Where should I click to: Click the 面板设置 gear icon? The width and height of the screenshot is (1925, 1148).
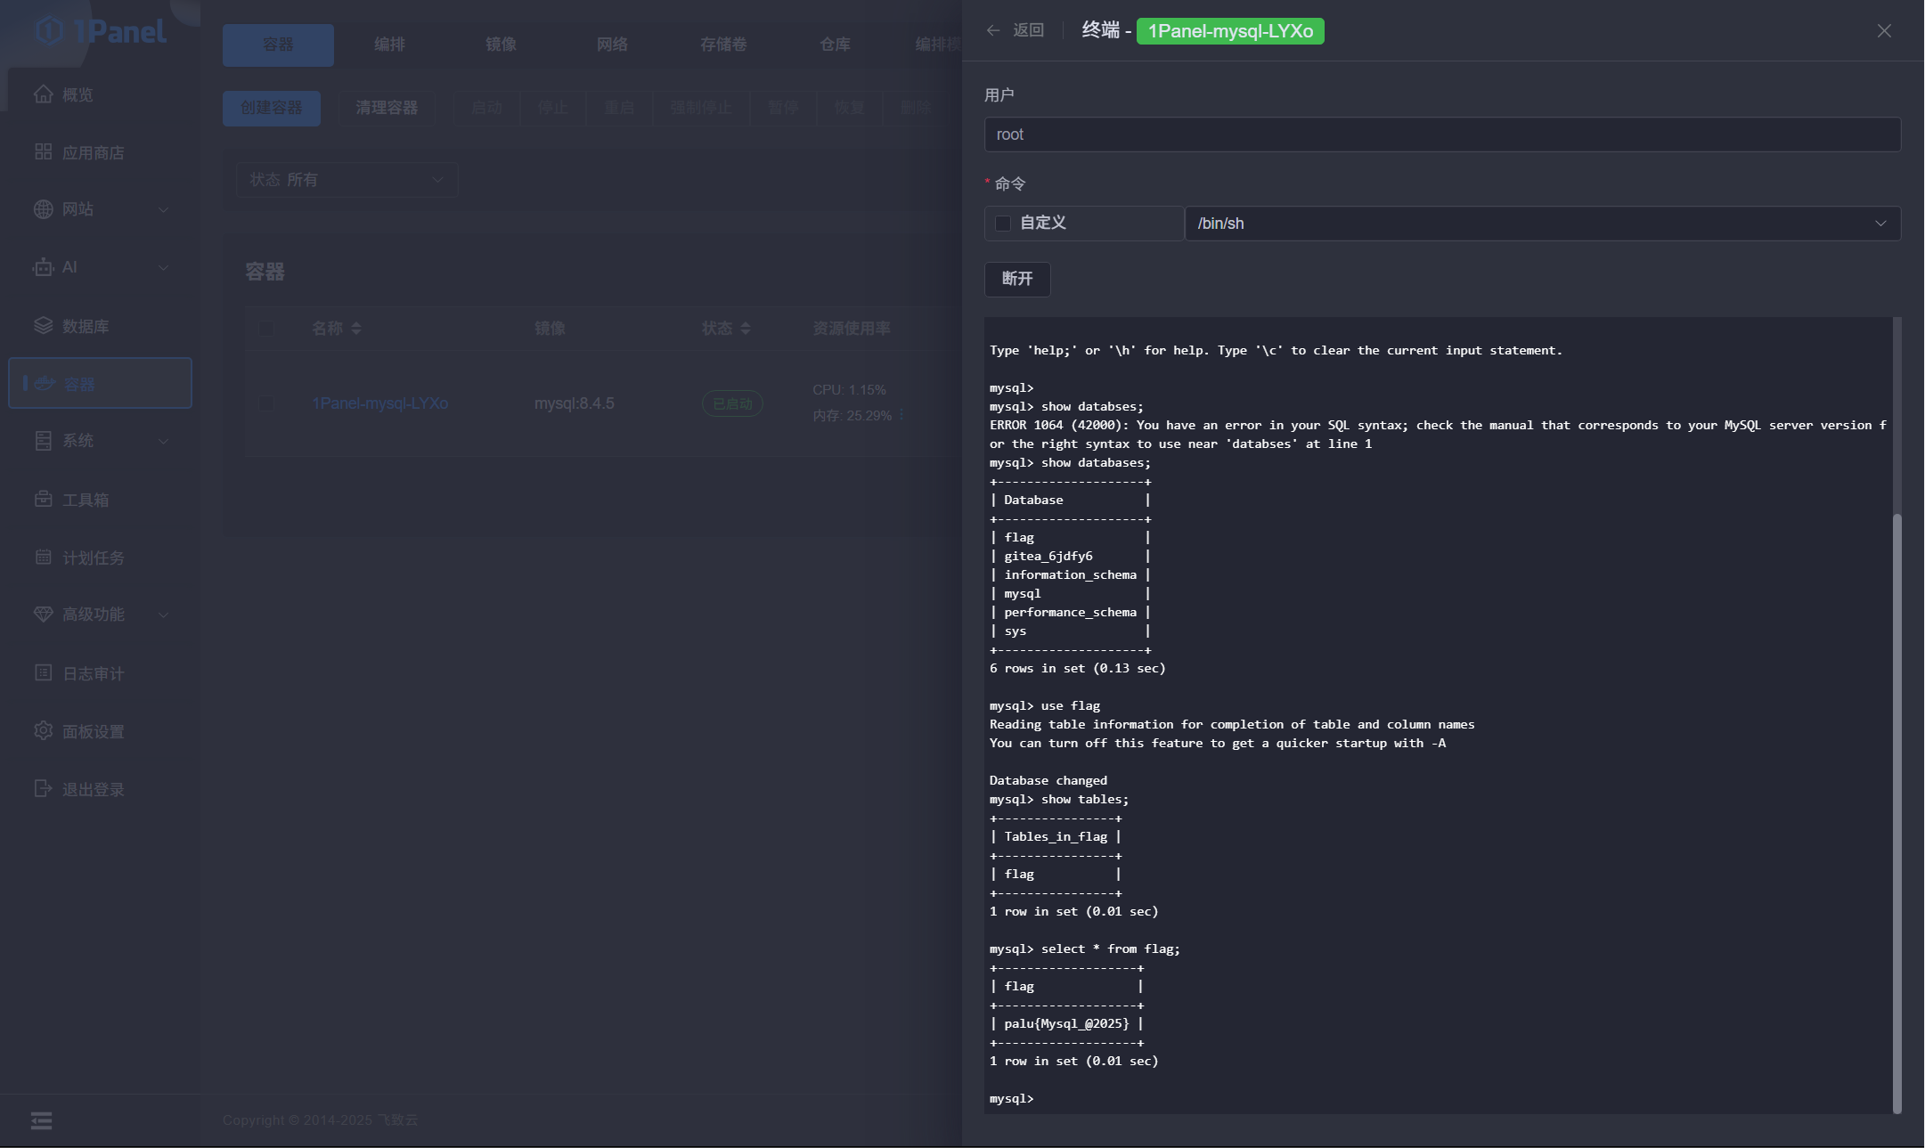click(x=43, y=731)
